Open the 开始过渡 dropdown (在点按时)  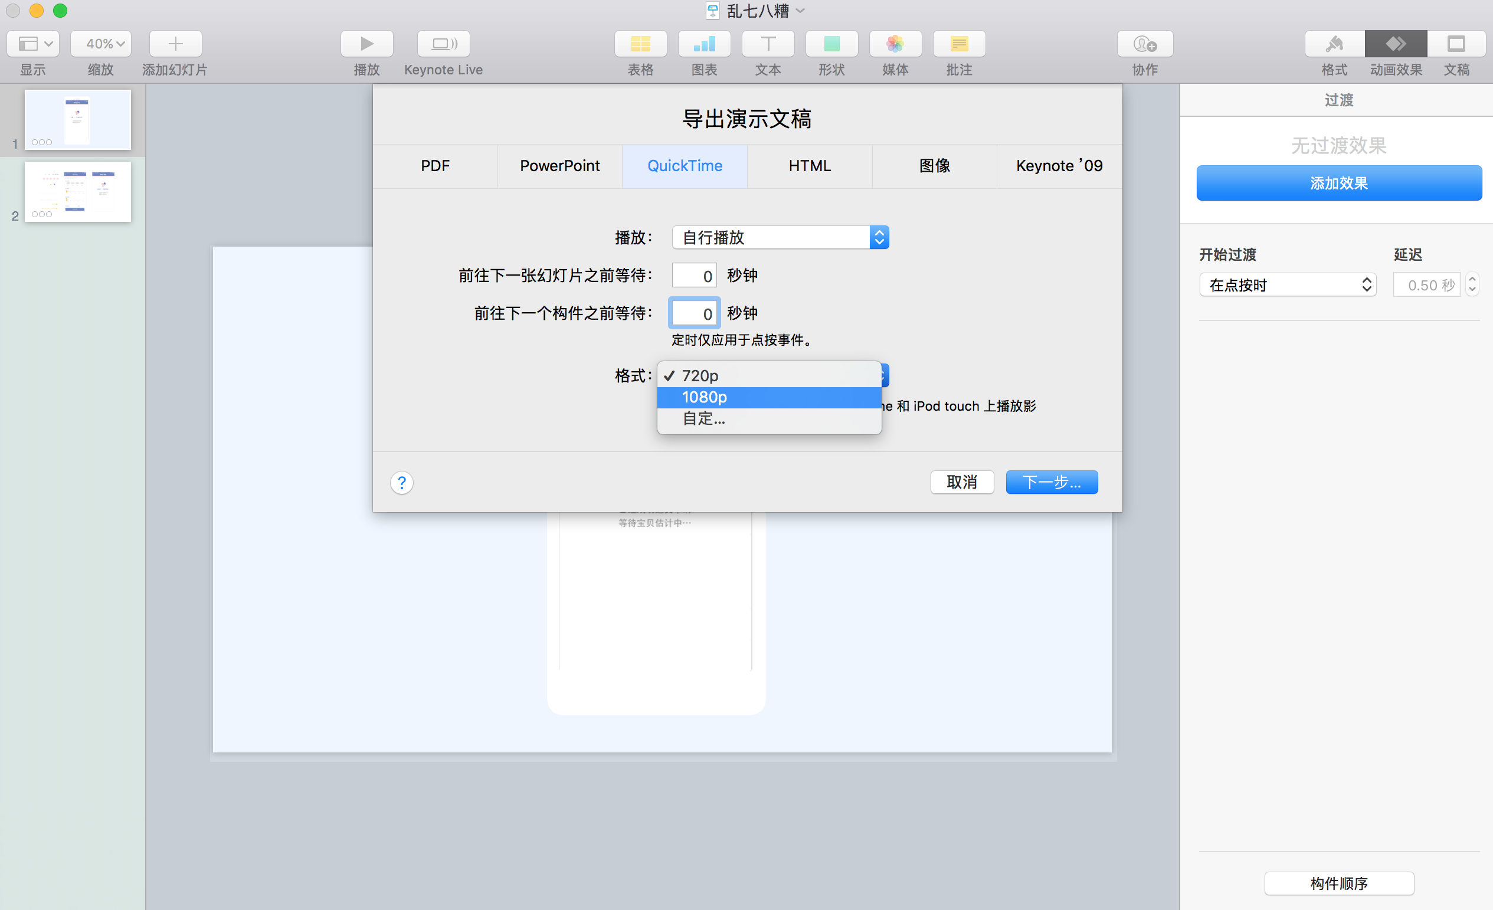click(x=1288, y=286)
